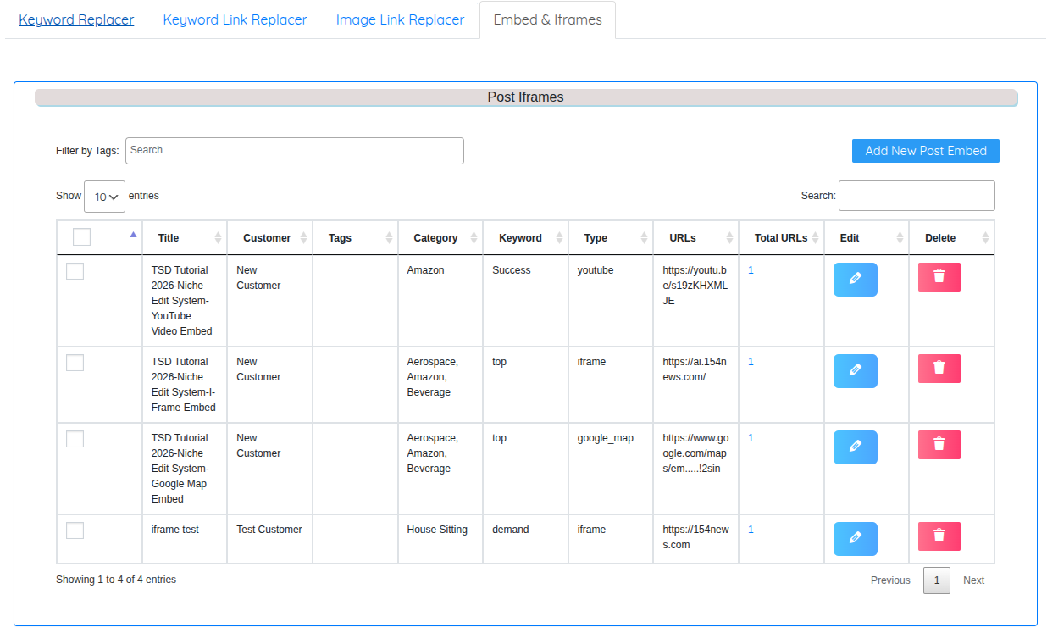This screenshot has height=633, width=1047.
Task: Open editor for the Google Map Embed row
Action: pos(855,447)
